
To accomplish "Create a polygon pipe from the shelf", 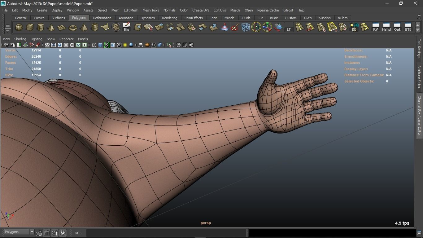I will click(94, 27).
